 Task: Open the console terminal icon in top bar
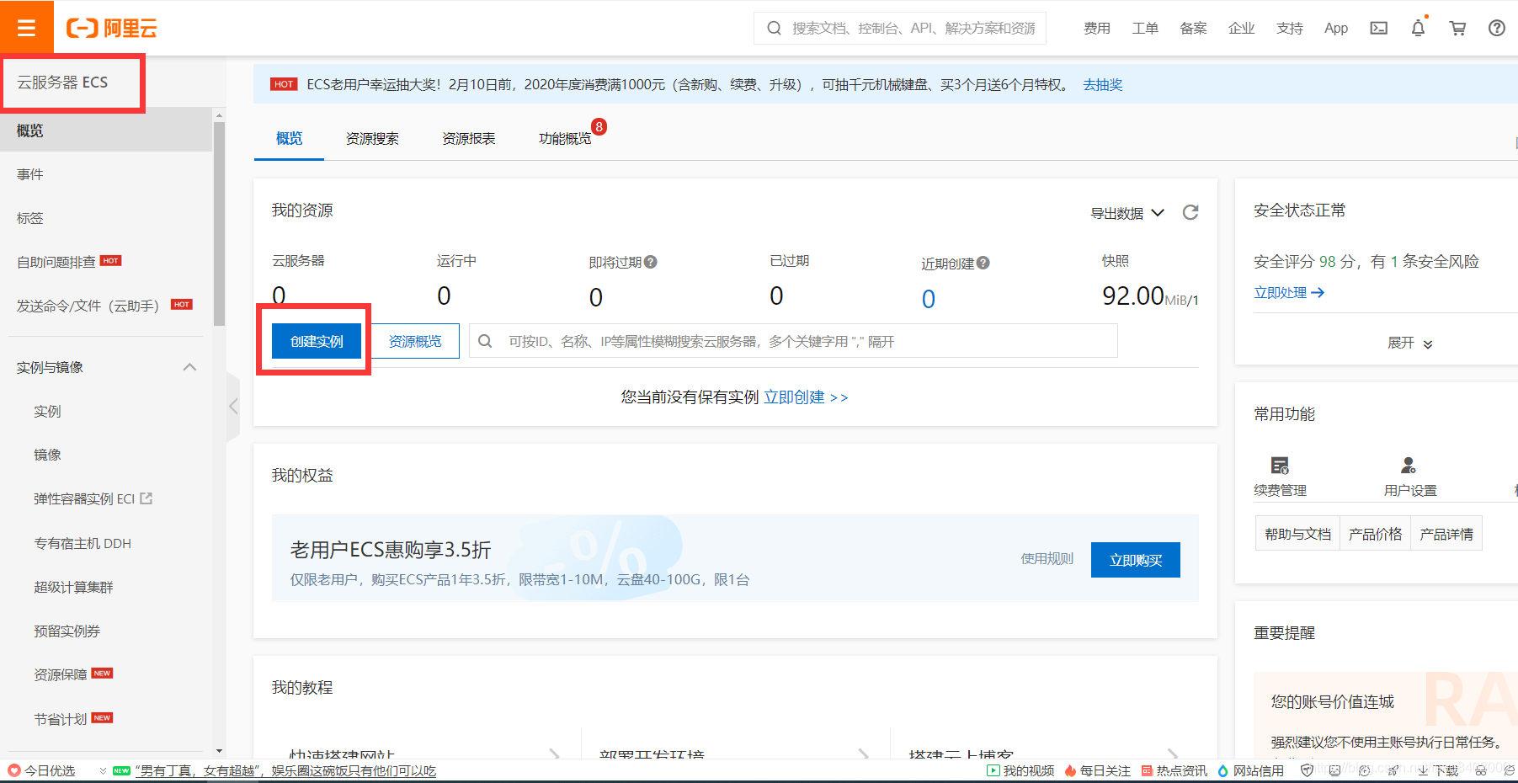click(1378, 28)
